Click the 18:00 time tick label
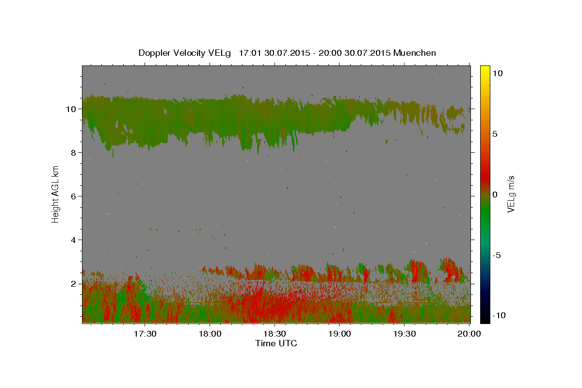The image size is (582, 388). point(210,334)
